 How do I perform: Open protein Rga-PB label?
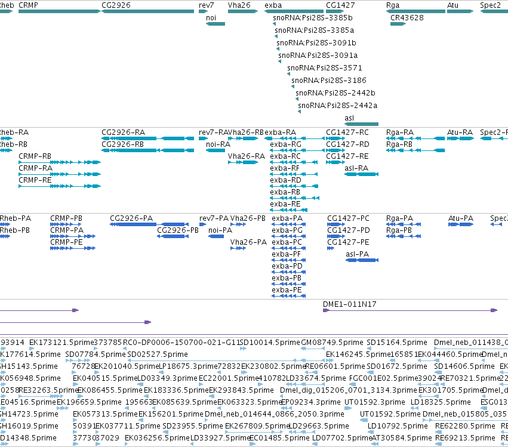(x=399, y=230)
